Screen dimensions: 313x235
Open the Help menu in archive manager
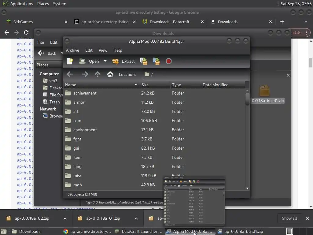118,50
